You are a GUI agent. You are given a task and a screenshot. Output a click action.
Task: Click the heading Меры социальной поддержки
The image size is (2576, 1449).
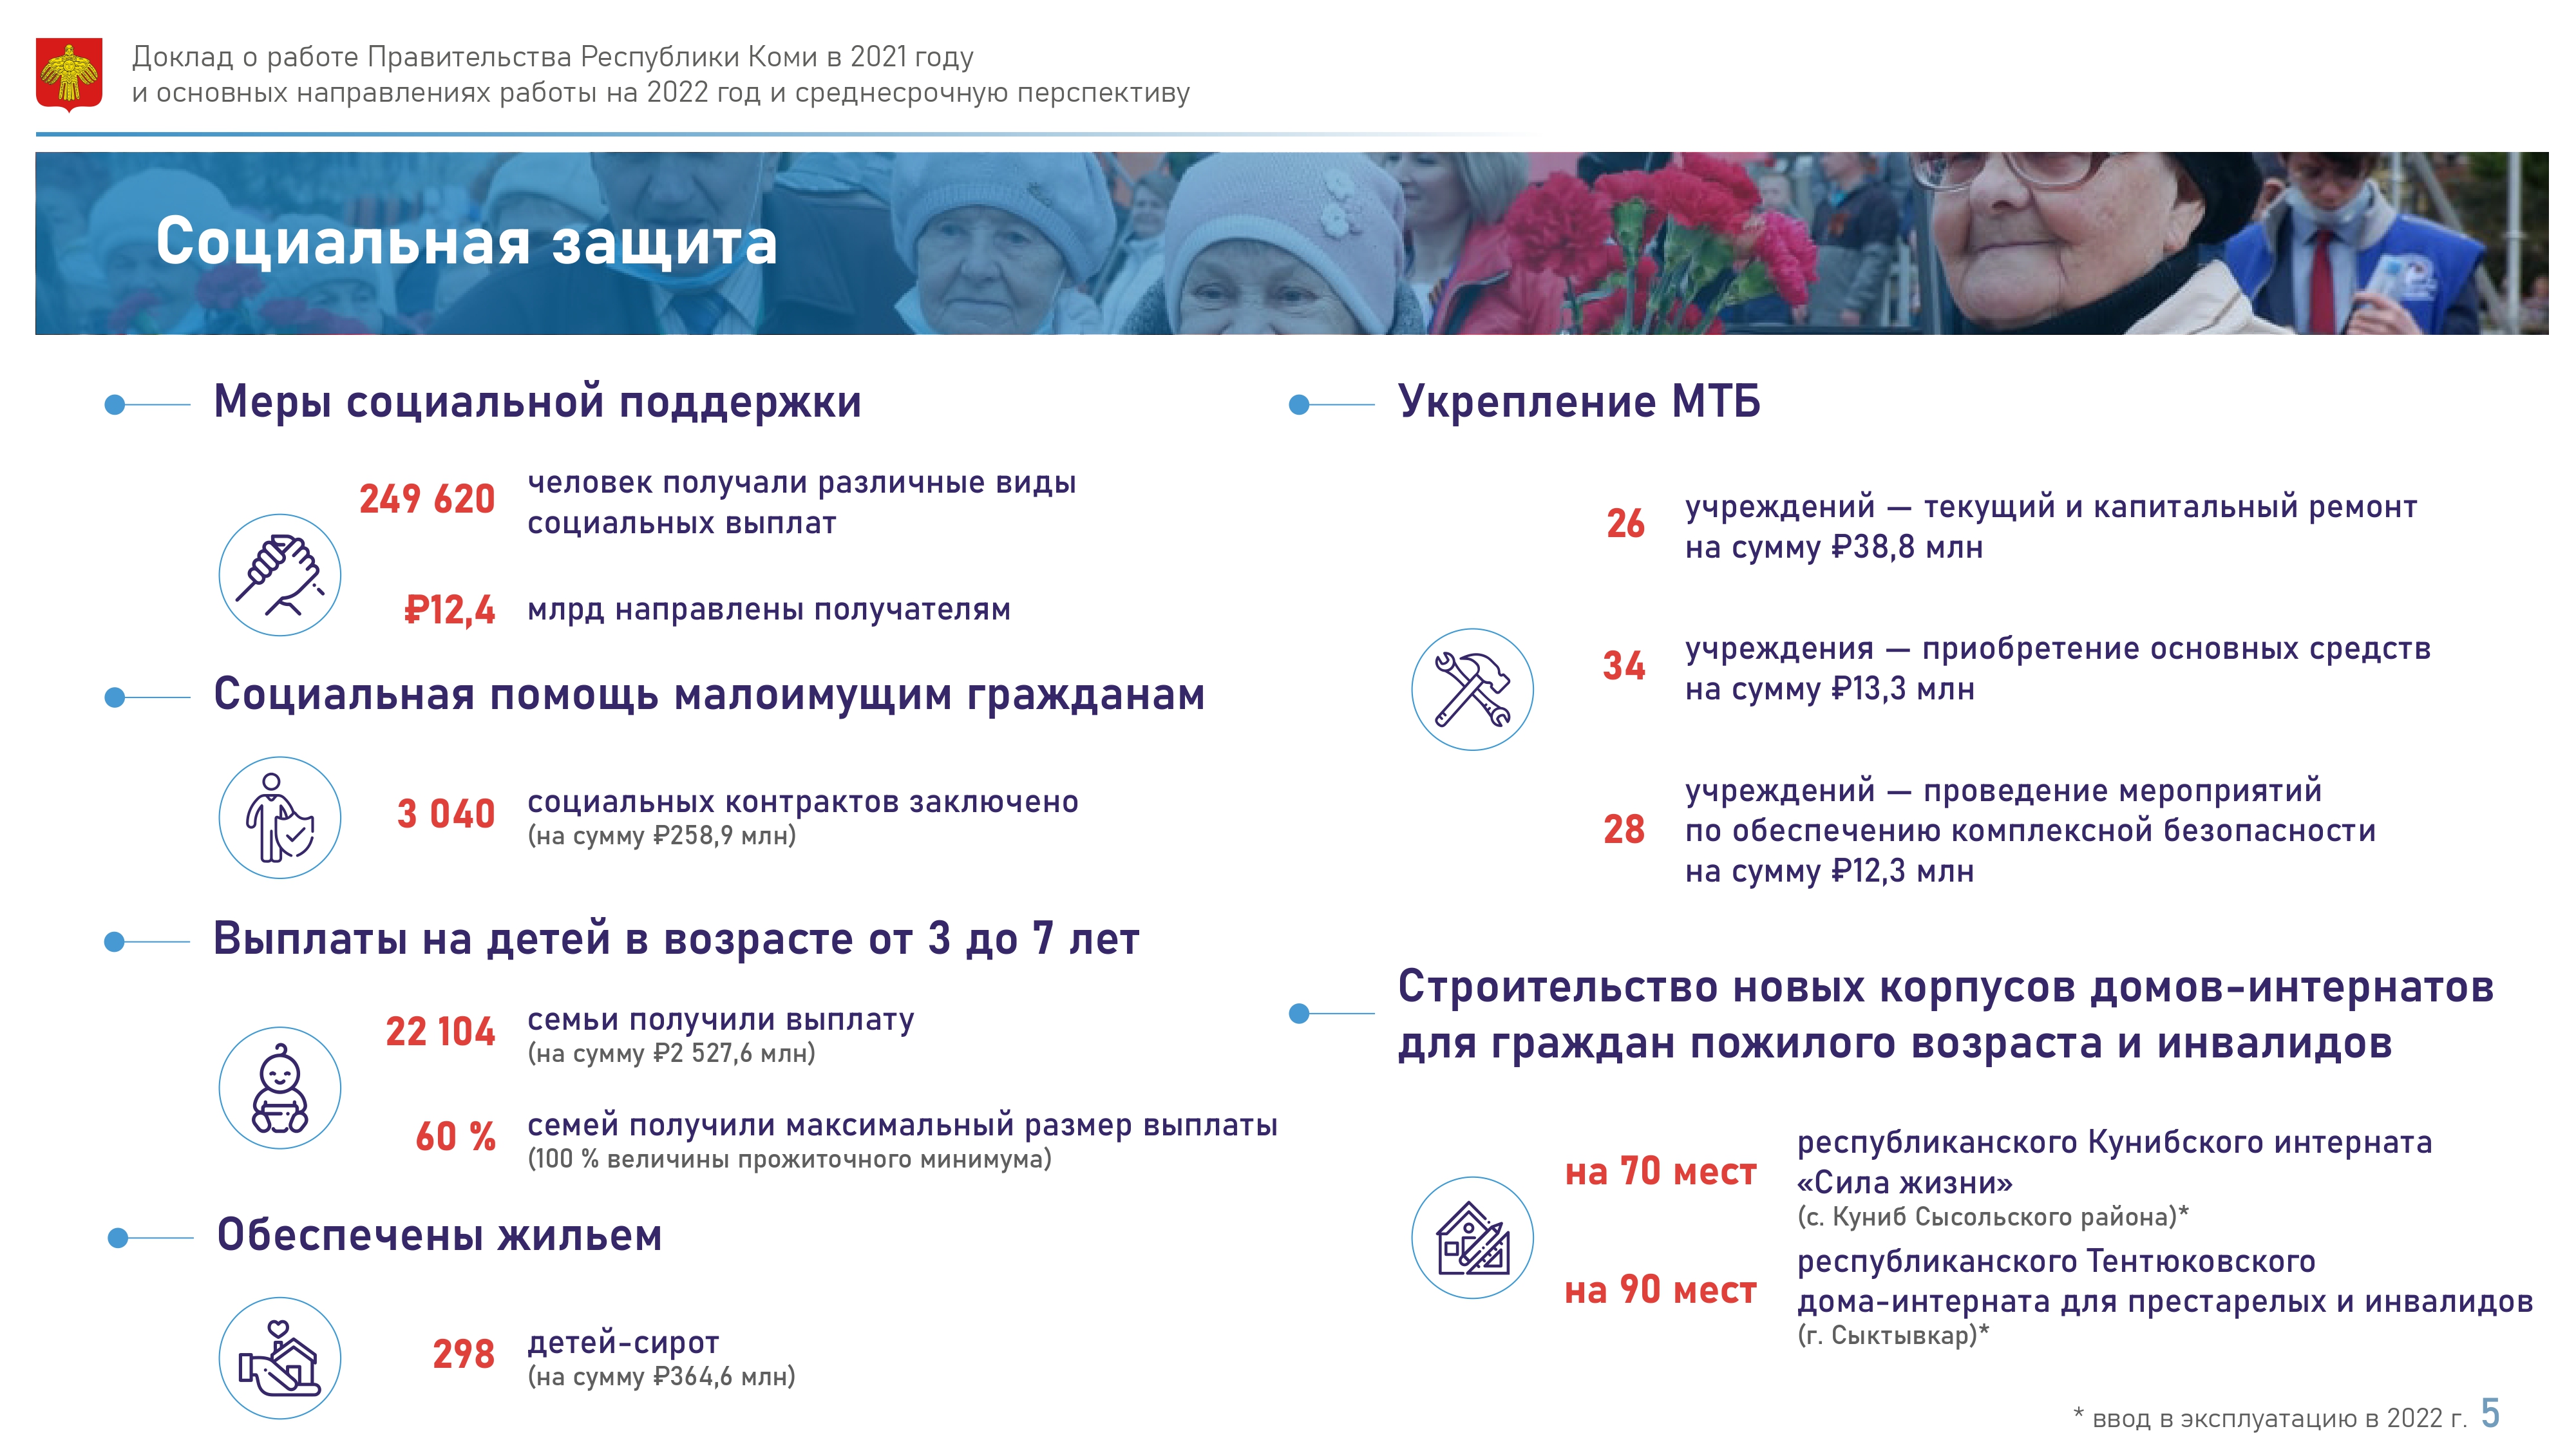(537, 402)
